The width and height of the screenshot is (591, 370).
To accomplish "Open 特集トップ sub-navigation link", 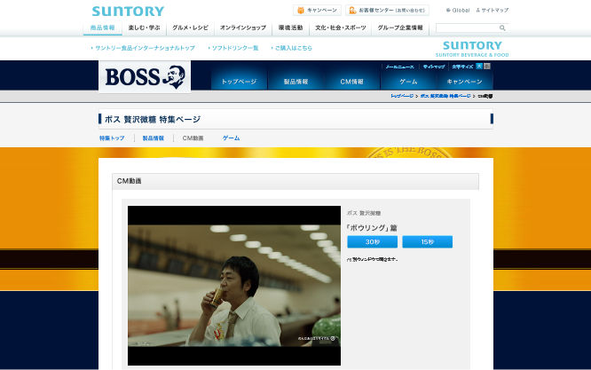I will 112,138.
